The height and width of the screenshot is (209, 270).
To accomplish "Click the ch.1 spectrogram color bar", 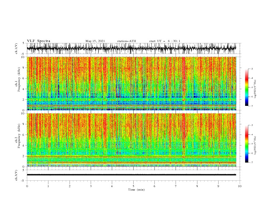I will (246, 87).
